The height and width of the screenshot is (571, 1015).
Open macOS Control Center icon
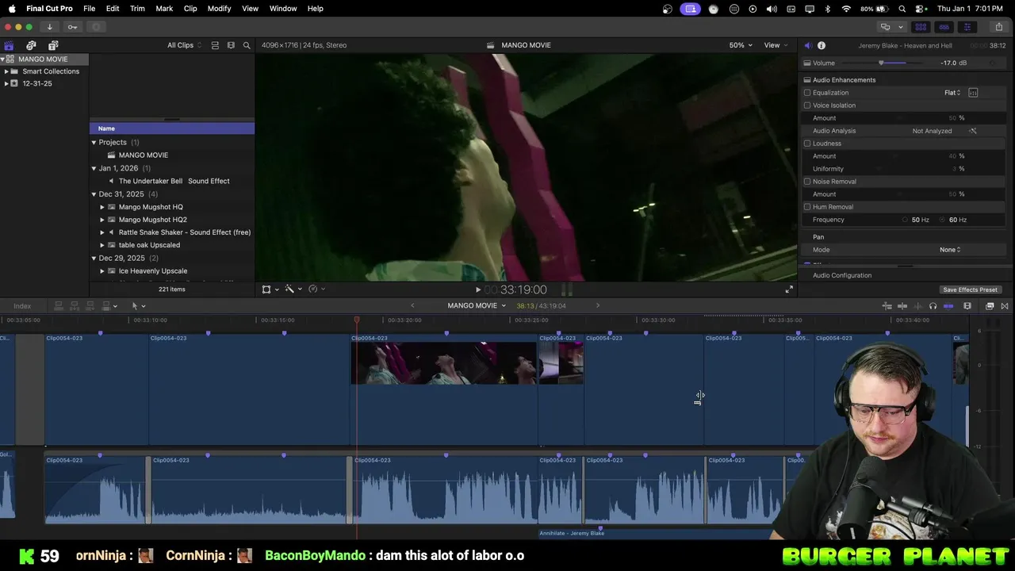click(921, 9)
